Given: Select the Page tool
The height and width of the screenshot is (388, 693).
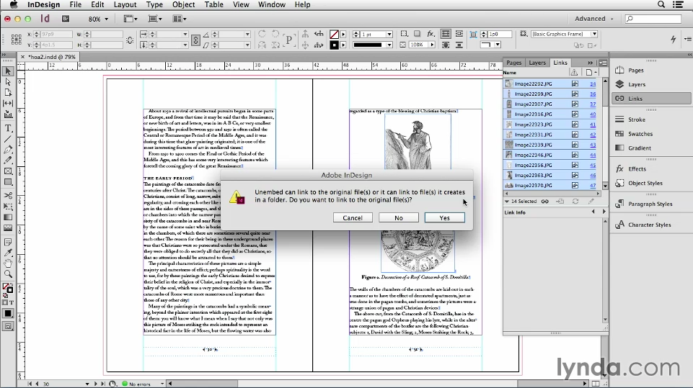Looking at the screenshot, I should click(8, 93).
